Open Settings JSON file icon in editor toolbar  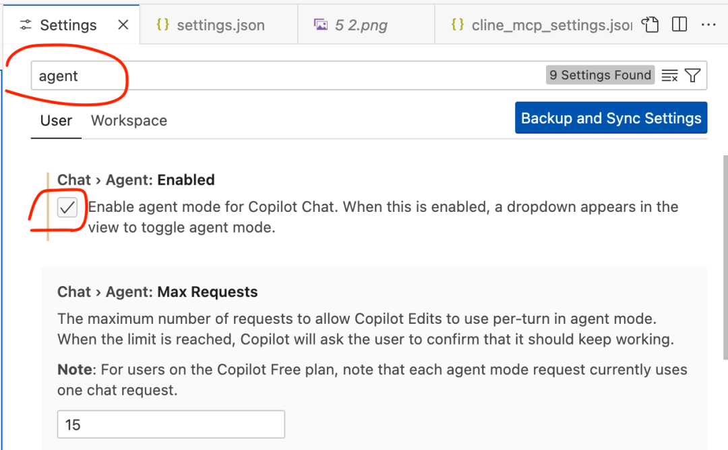[650, 25]
